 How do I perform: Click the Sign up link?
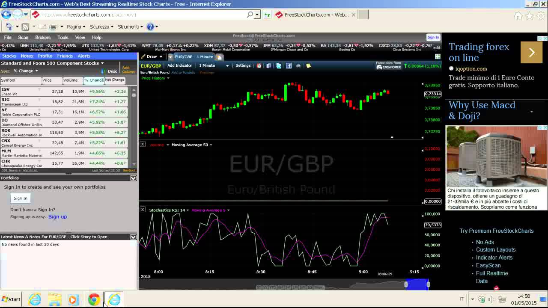pos(58,216)
